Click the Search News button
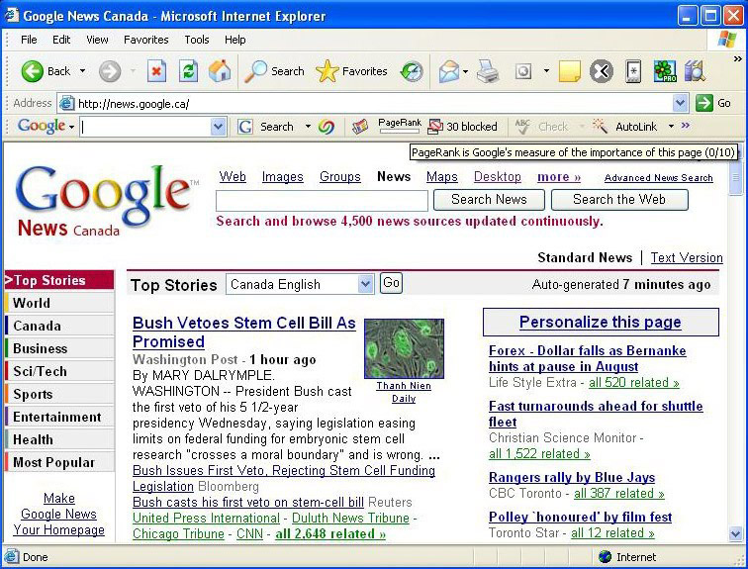 (489, 199)
